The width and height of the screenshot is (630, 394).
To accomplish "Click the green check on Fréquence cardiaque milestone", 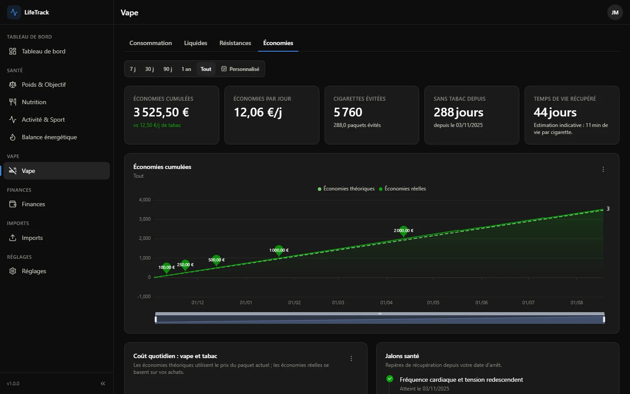I will coord(390,379).
